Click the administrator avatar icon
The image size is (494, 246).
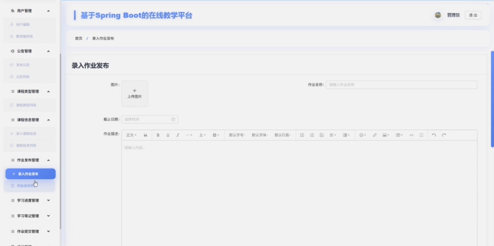(x=438, y=15)
